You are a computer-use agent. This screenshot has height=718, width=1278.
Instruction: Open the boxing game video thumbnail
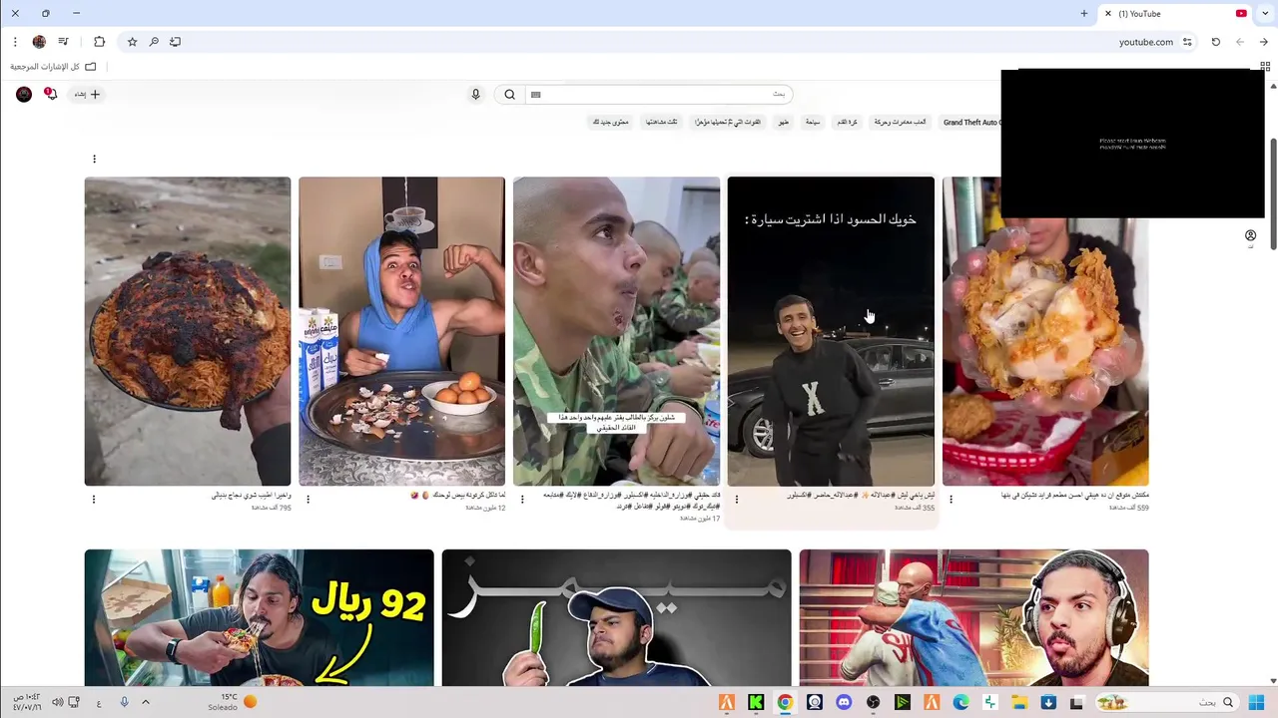(973, 617)
